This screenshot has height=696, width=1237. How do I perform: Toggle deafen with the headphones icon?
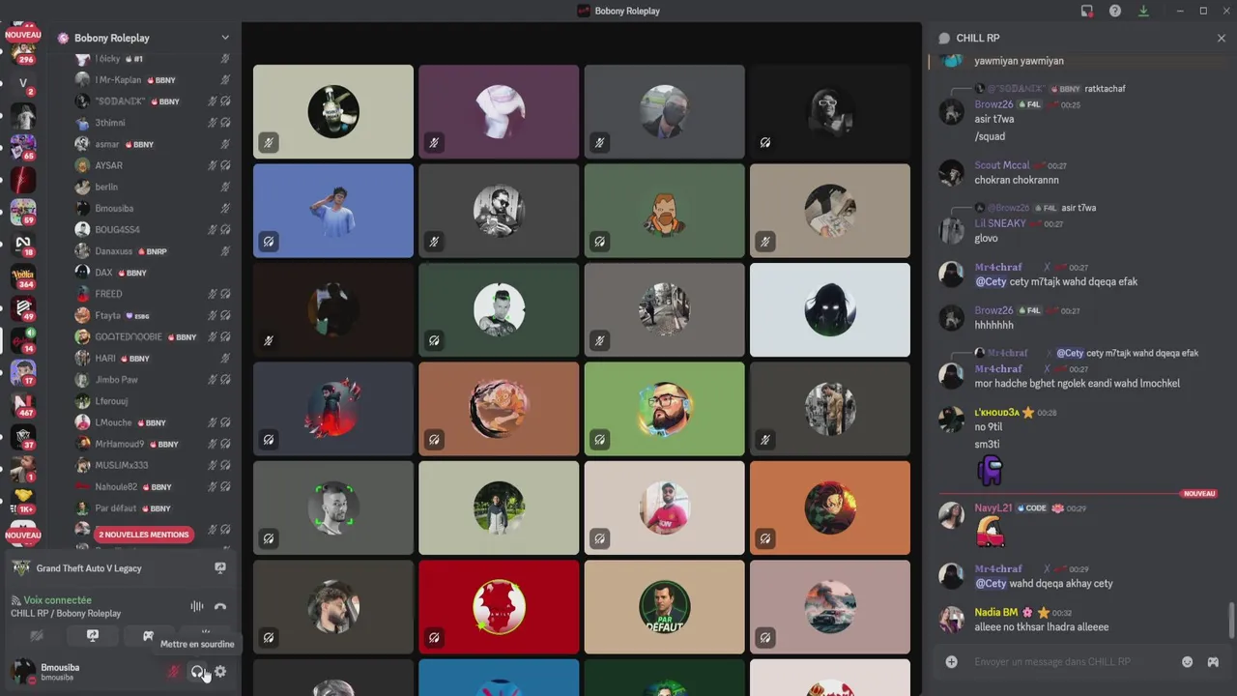[x=197, y=671]
